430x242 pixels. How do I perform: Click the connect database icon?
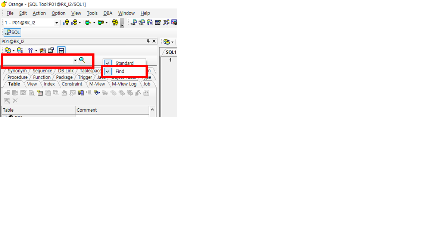66,22
